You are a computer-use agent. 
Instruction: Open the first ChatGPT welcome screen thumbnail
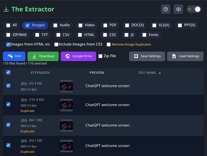pos(66,86)
